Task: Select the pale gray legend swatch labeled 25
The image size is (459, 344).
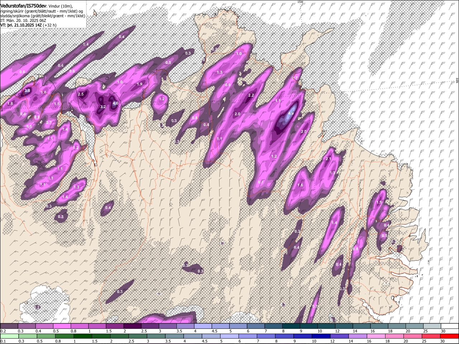Action: [x=432, y=326]
